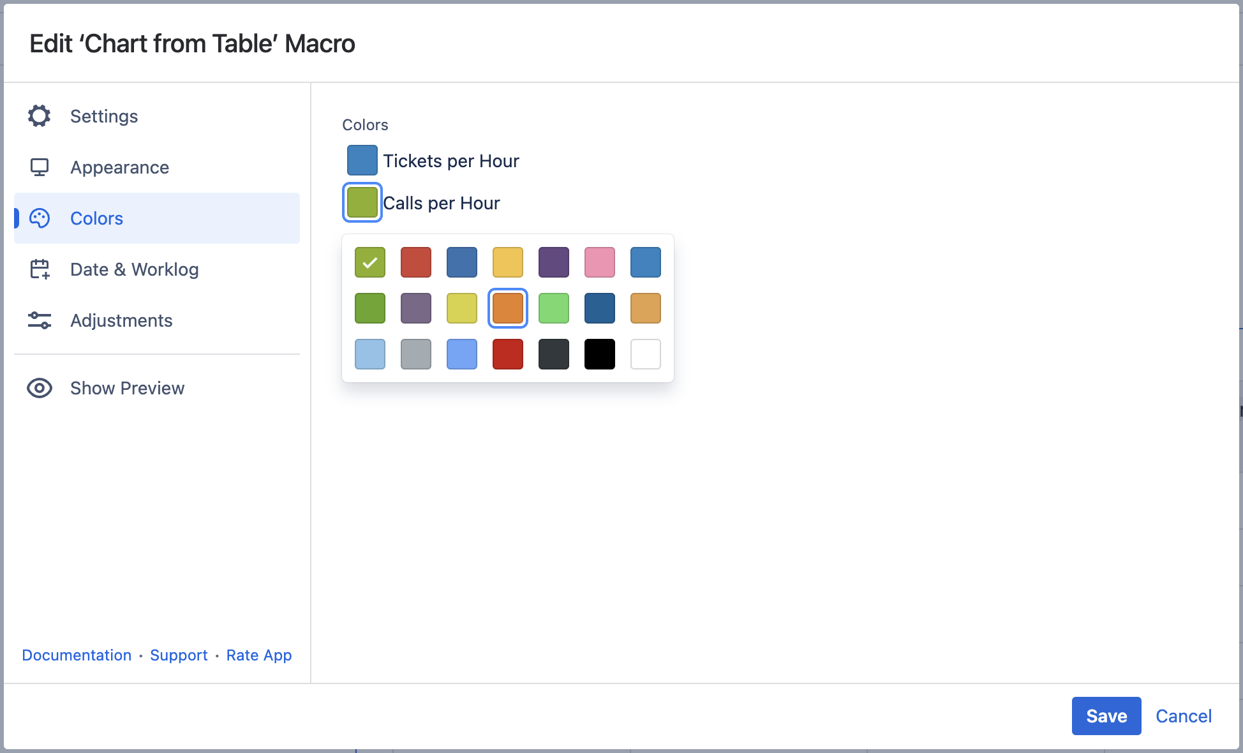Viewport: 1243px width, 753px height.
Task: Open the Support link
Action: (x=179, y=655)
